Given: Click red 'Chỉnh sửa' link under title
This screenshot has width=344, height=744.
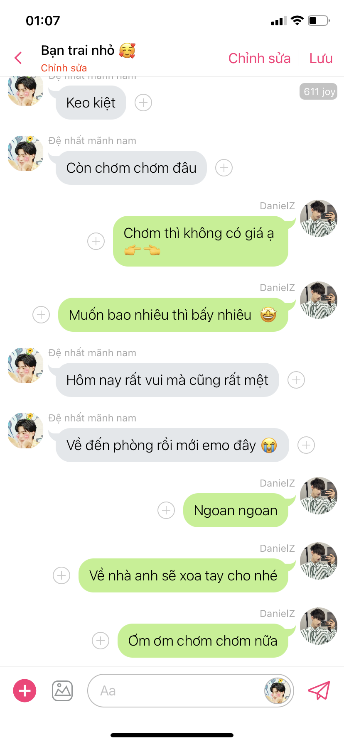Looking at the screenshot, I should (x=64, y=68).
